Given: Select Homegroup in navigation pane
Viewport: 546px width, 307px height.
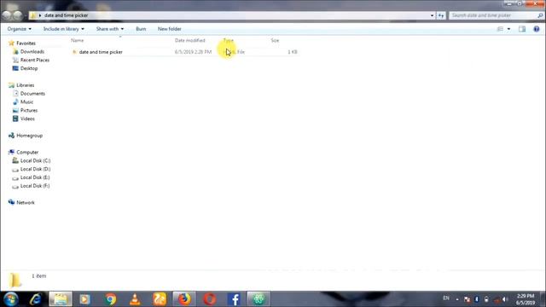Looking at the screenshot, I should [x=30, y=136].
